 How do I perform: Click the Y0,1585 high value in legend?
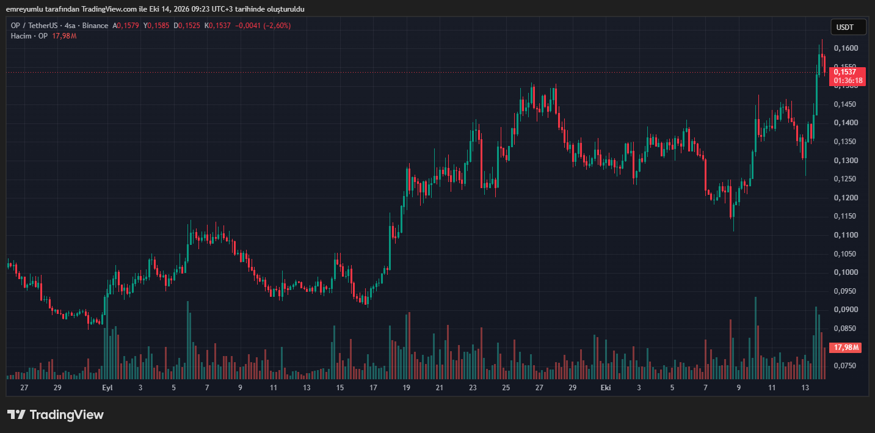coord(157,26)
